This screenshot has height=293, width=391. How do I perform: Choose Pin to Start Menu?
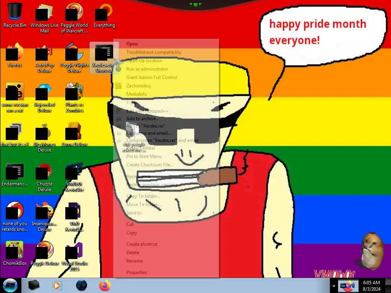(166, 156)
